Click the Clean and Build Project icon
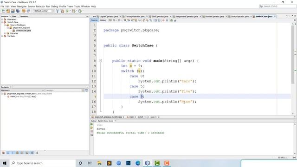Screen dimensions: 297x167 pos(62,11)
